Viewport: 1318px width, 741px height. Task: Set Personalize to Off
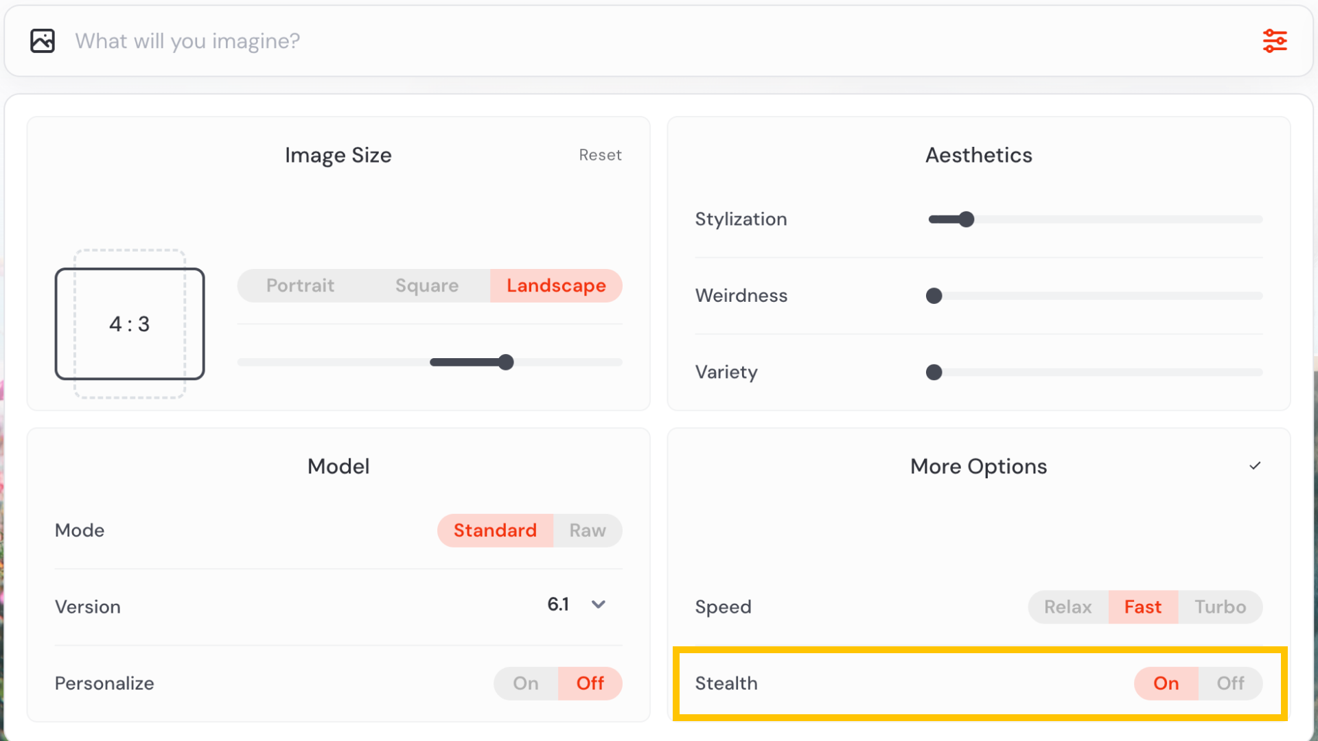pos(590,683)
